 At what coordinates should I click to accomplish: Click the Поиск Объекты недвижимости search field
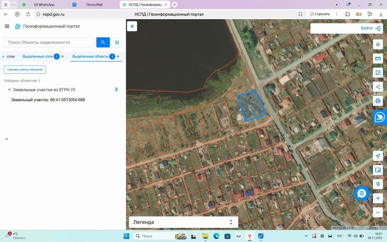(49, 42)
